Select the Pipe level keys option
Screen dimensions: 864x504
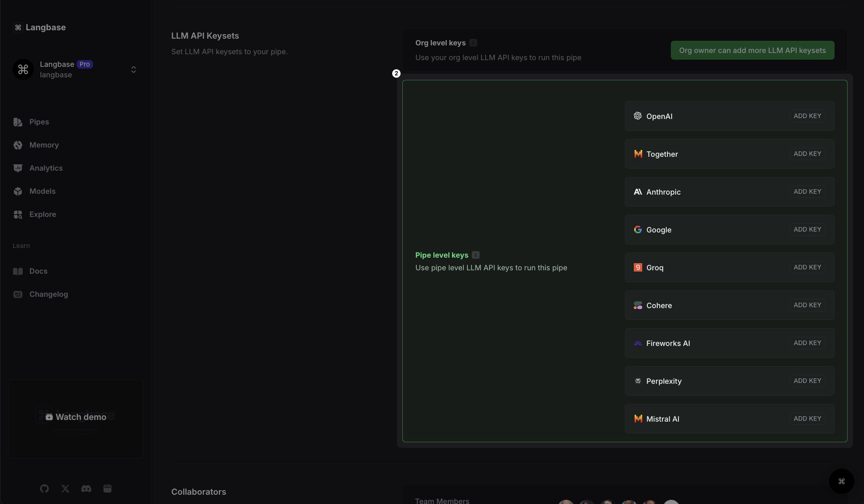coord(441,255)
